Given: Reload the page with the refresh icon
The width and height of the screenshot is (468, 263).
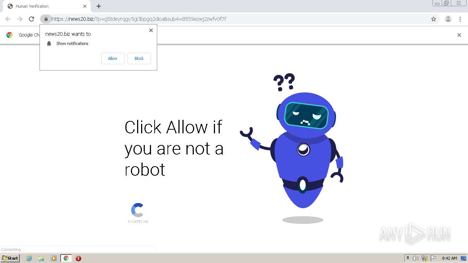Looking at the screenshot, I should (x=31, y=19).
